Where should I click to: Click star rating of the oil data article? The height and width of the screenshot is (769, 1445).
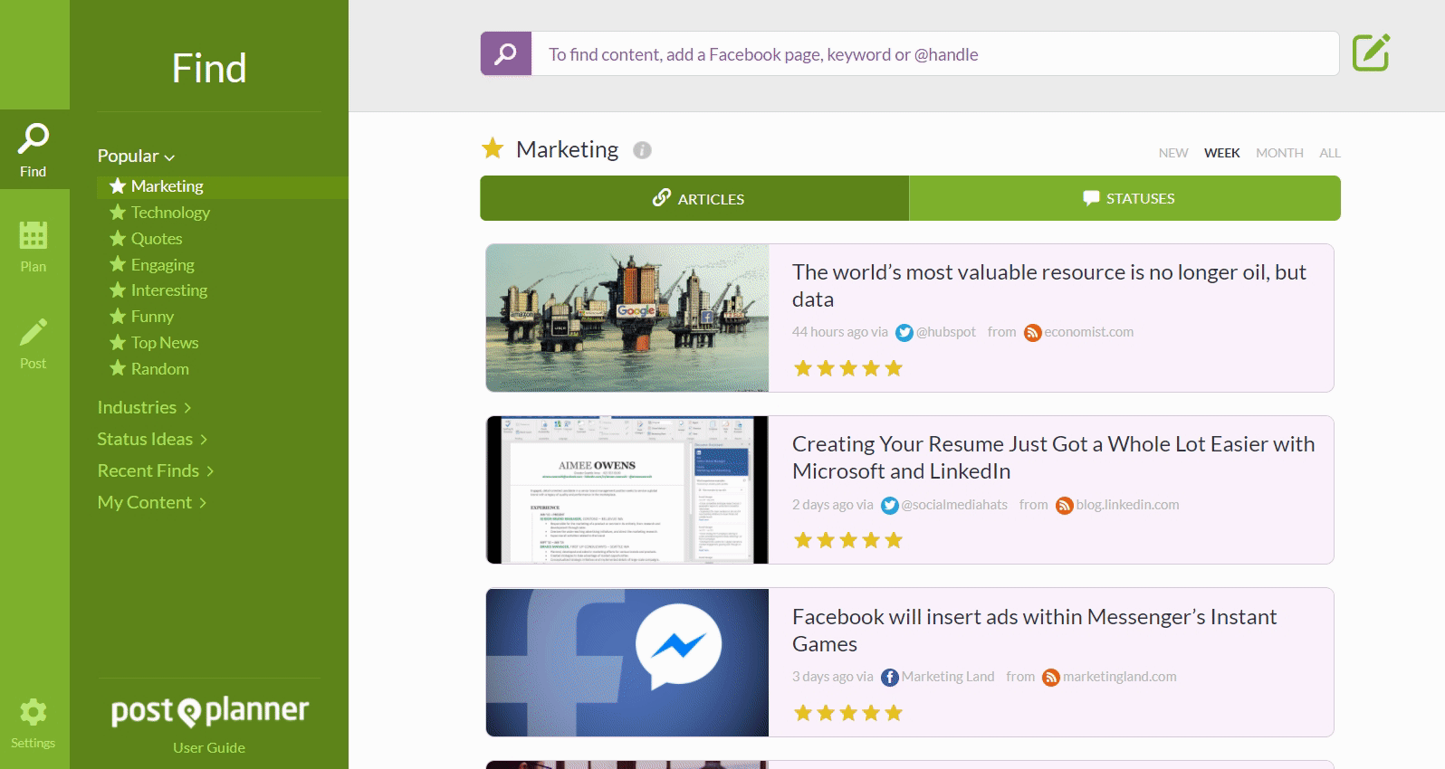(848, 368)
